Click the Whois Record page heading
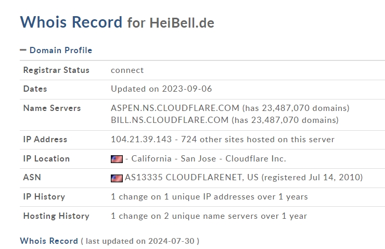Image resolution: width=385 pixels, height=249 pixels. [71, 22]
